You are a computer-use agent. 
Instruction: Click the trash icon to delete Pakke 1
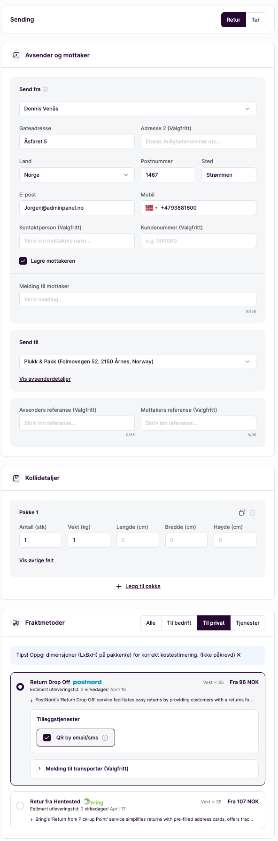[253, 513]
